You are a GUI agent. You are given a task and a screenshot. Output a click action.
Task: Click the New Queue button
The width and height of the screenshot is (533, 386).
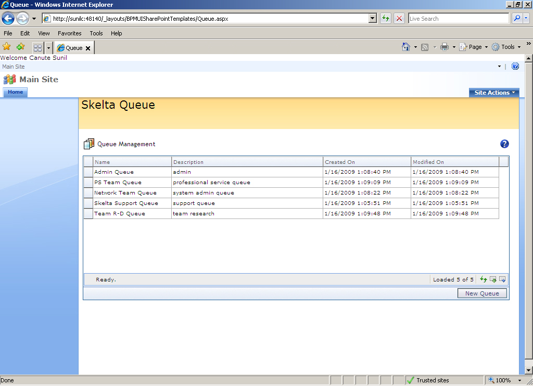coord(482,293)
